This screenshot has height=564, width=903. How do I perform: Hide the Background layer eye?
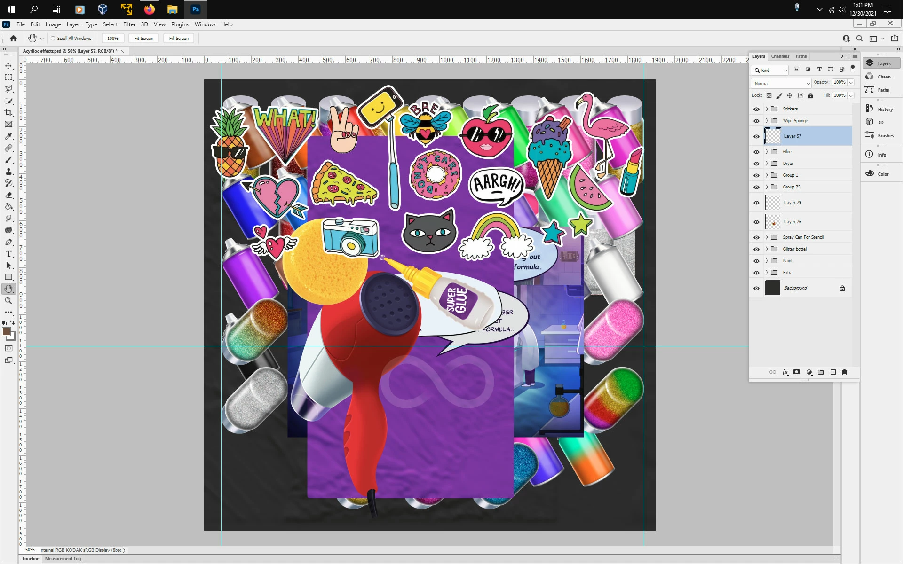756,288
